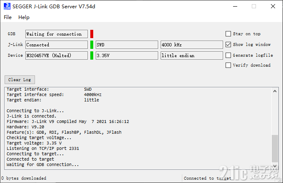Enable Stay on top checkbox
The height and width of the screenshot is (183, 283).
228,34
